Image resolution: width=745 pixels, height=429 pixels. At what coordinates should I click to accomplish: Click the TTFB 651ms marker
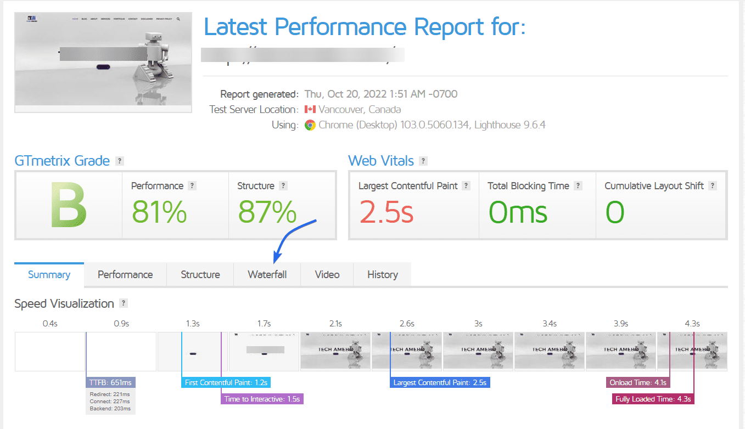pos(110,382)
